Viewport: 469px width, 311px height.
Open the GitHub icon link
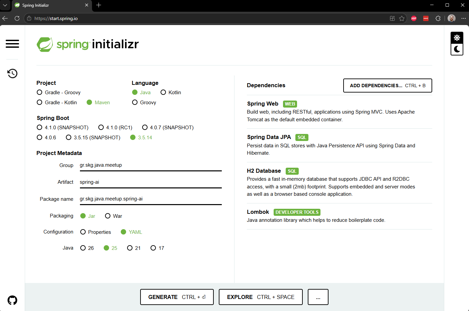click(12, 300)
